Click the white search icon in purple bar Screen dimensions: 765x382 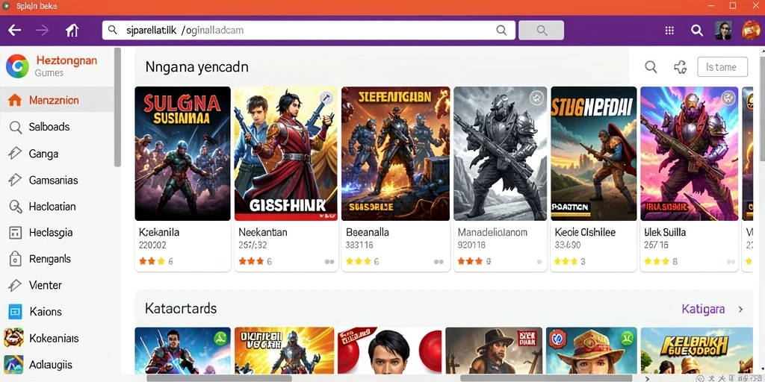click(697, 30)
